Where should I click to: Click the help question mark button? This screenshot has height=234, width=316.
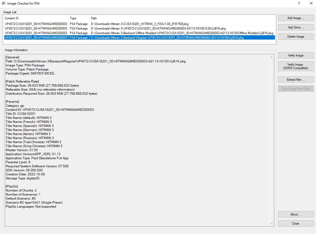299,3
